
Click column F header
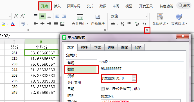click(41, 42)
